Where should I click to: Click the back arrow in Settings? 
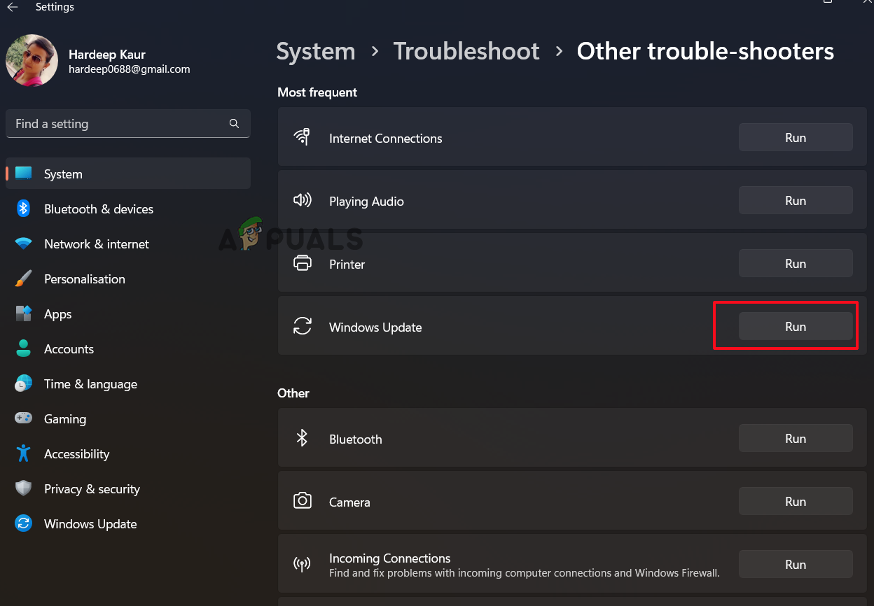pyautogui.click(x=13, y=7)
